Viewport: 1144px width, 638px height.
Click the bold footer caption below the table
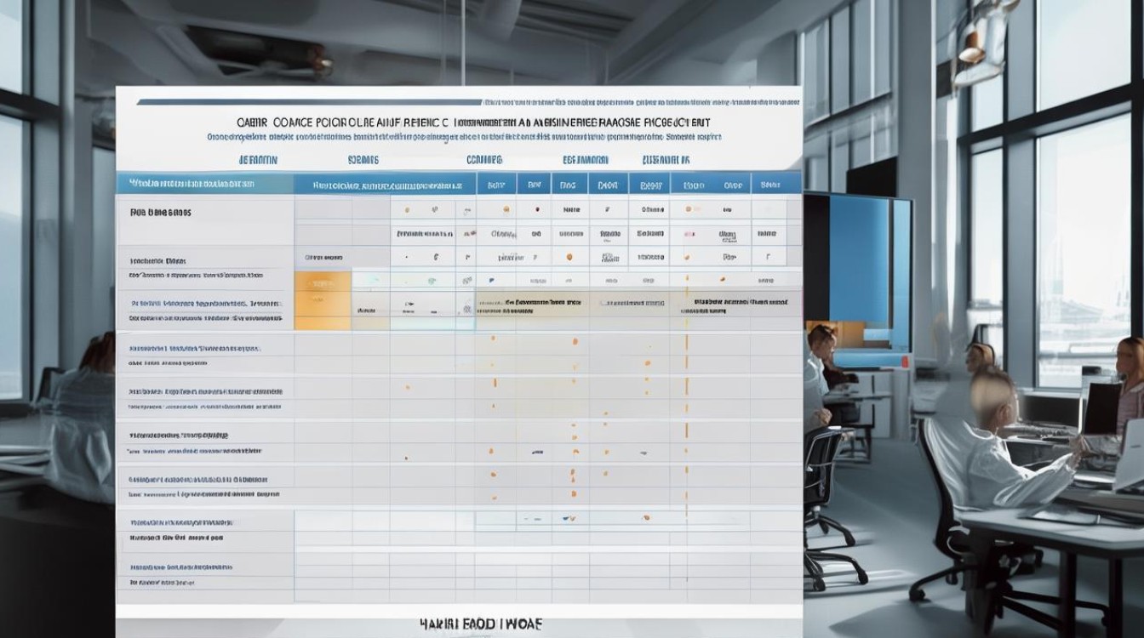(481, 624)
